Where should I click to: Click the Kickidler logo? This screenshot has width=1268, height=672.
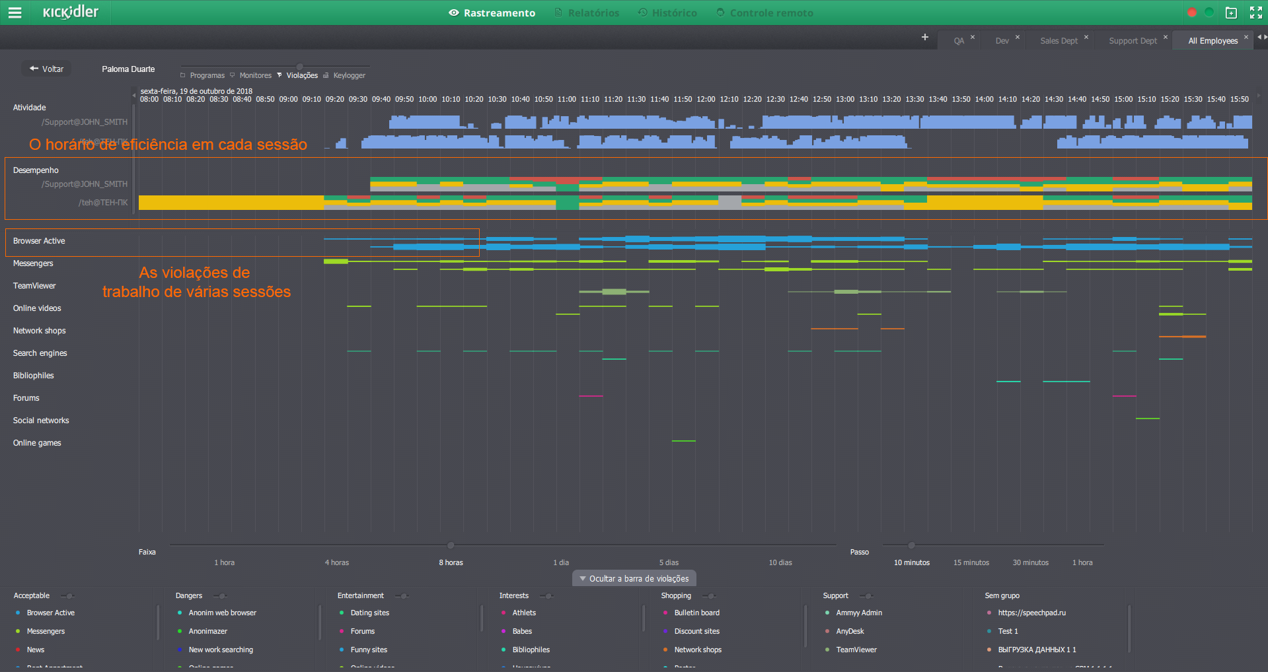click(x=71, y=12)
